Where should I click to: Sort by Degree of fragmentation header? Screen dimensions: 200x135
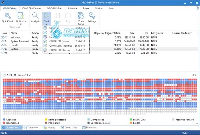(107, 33)
